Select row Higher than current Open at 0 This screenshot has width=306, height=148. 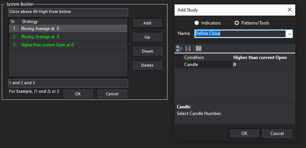(x=68, y=45)
